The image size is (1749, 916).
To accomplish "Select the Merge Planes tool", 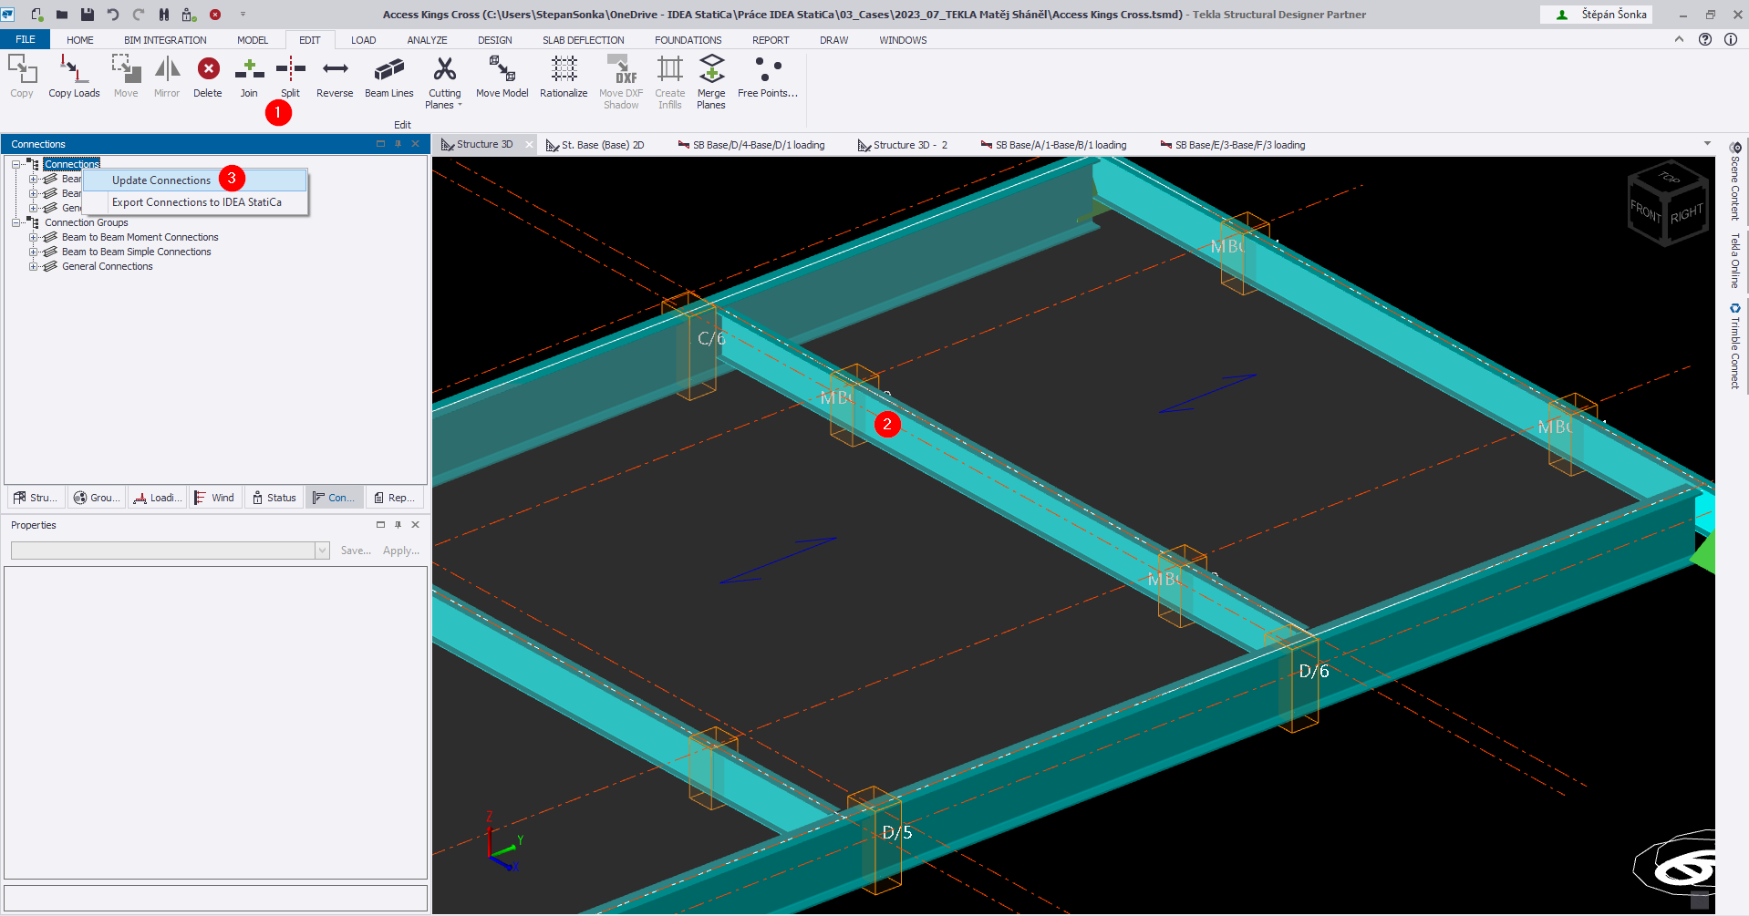I will click(x=711, y=80).
